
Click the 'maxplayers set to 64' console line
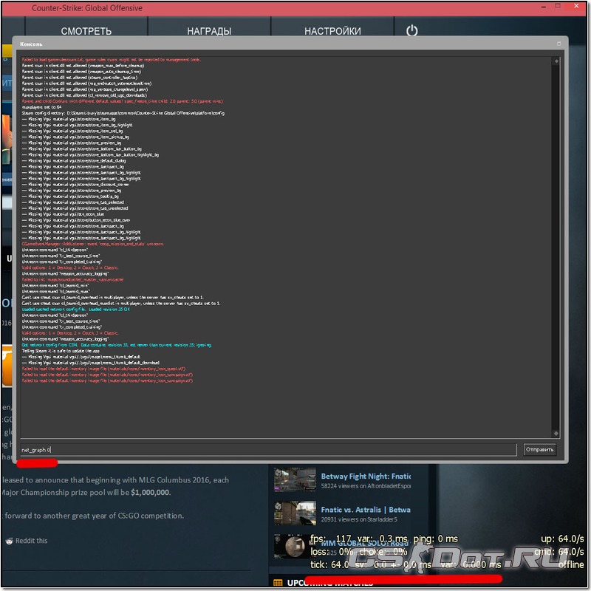(41, 107)
